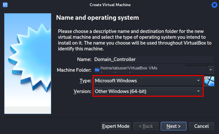Click the Name field containing Domain_Controller
Viewport: 219px width, 134px height.
click(x=154, y=59)
